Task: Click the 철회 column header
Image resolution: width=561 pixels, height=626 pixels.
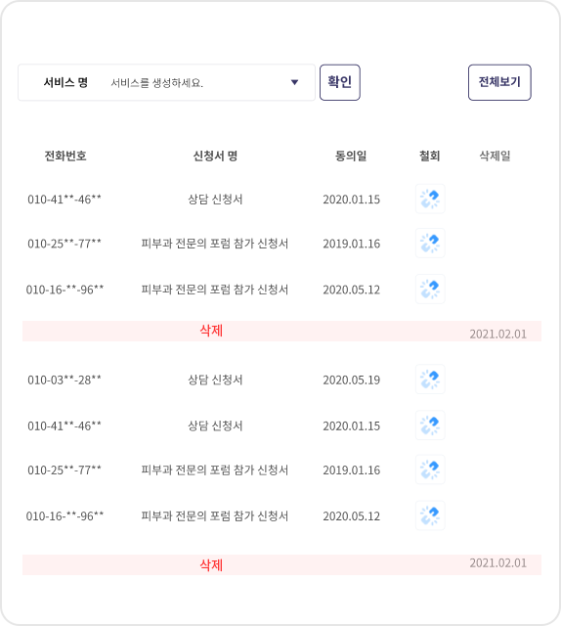Action: click(430, 156)
